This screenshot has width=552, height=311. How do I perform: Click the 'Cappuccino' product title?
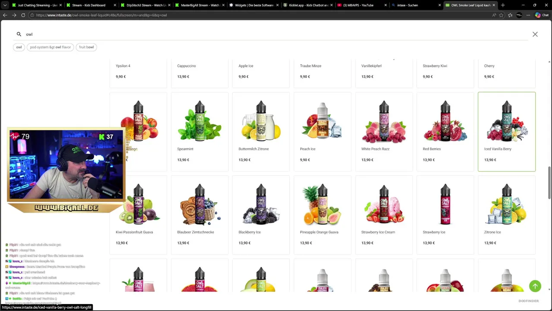[186, 66]
